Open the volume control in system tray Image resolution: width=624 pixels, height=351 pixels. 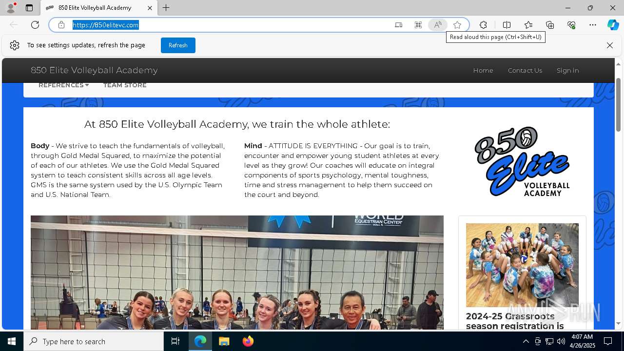(x=561, y=341)
